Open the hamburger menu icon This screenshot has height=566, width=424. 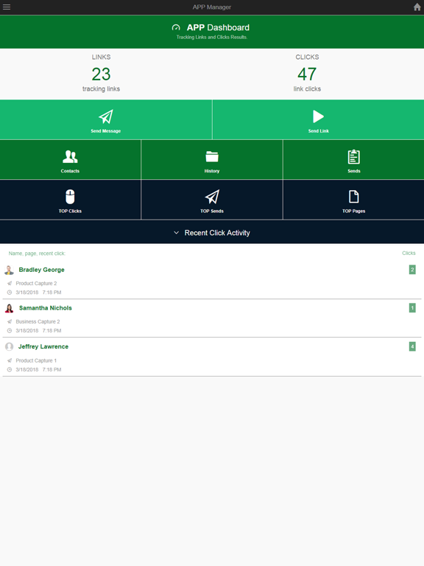point(7,7)
